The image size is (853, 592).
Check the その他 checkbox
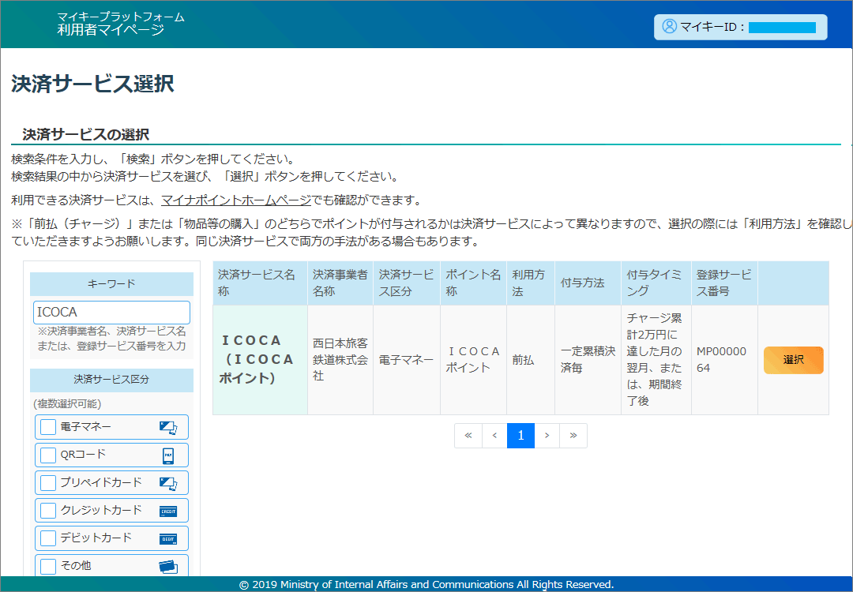(48, 567)
